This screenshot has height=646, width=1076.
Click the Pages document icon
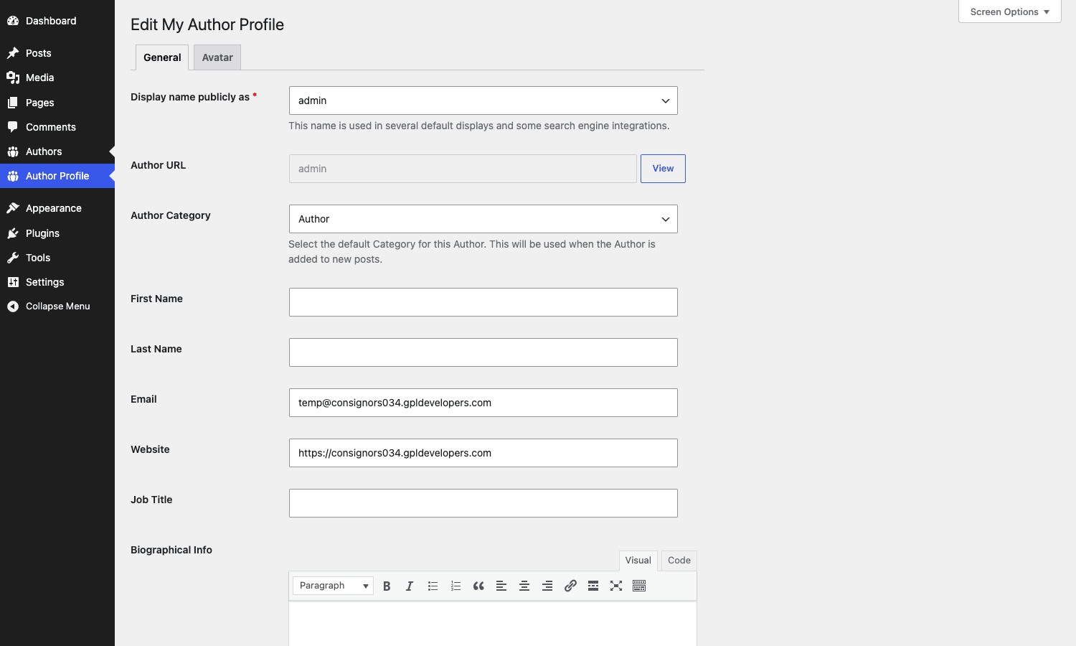coord(13,103)
